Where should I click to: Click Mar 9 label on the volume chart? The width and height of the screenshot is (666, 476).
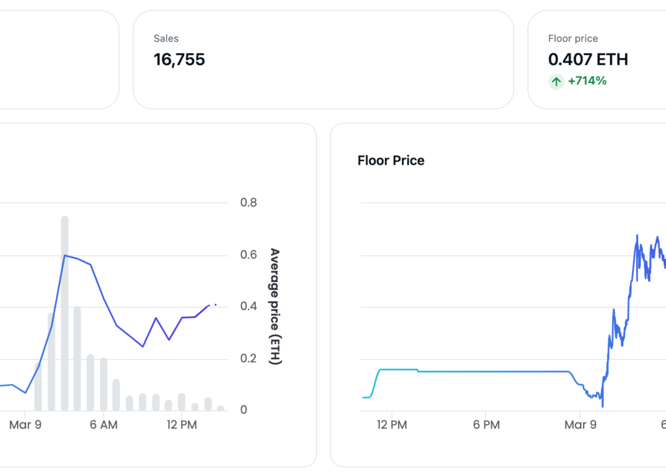pos(25,425)
